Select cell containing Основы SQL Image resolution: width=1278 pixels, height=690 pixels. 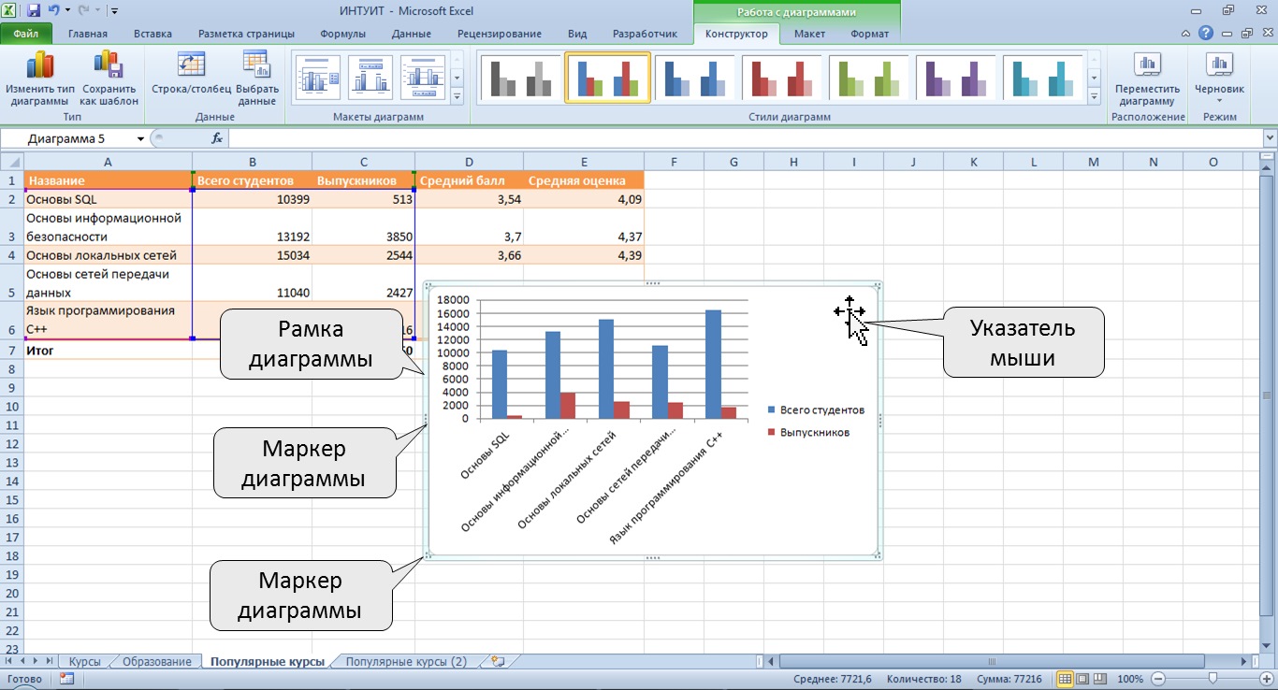click(108, 199)
